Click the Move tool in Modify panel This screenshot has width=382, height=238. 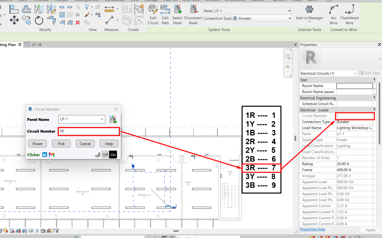tap(14, 20)
